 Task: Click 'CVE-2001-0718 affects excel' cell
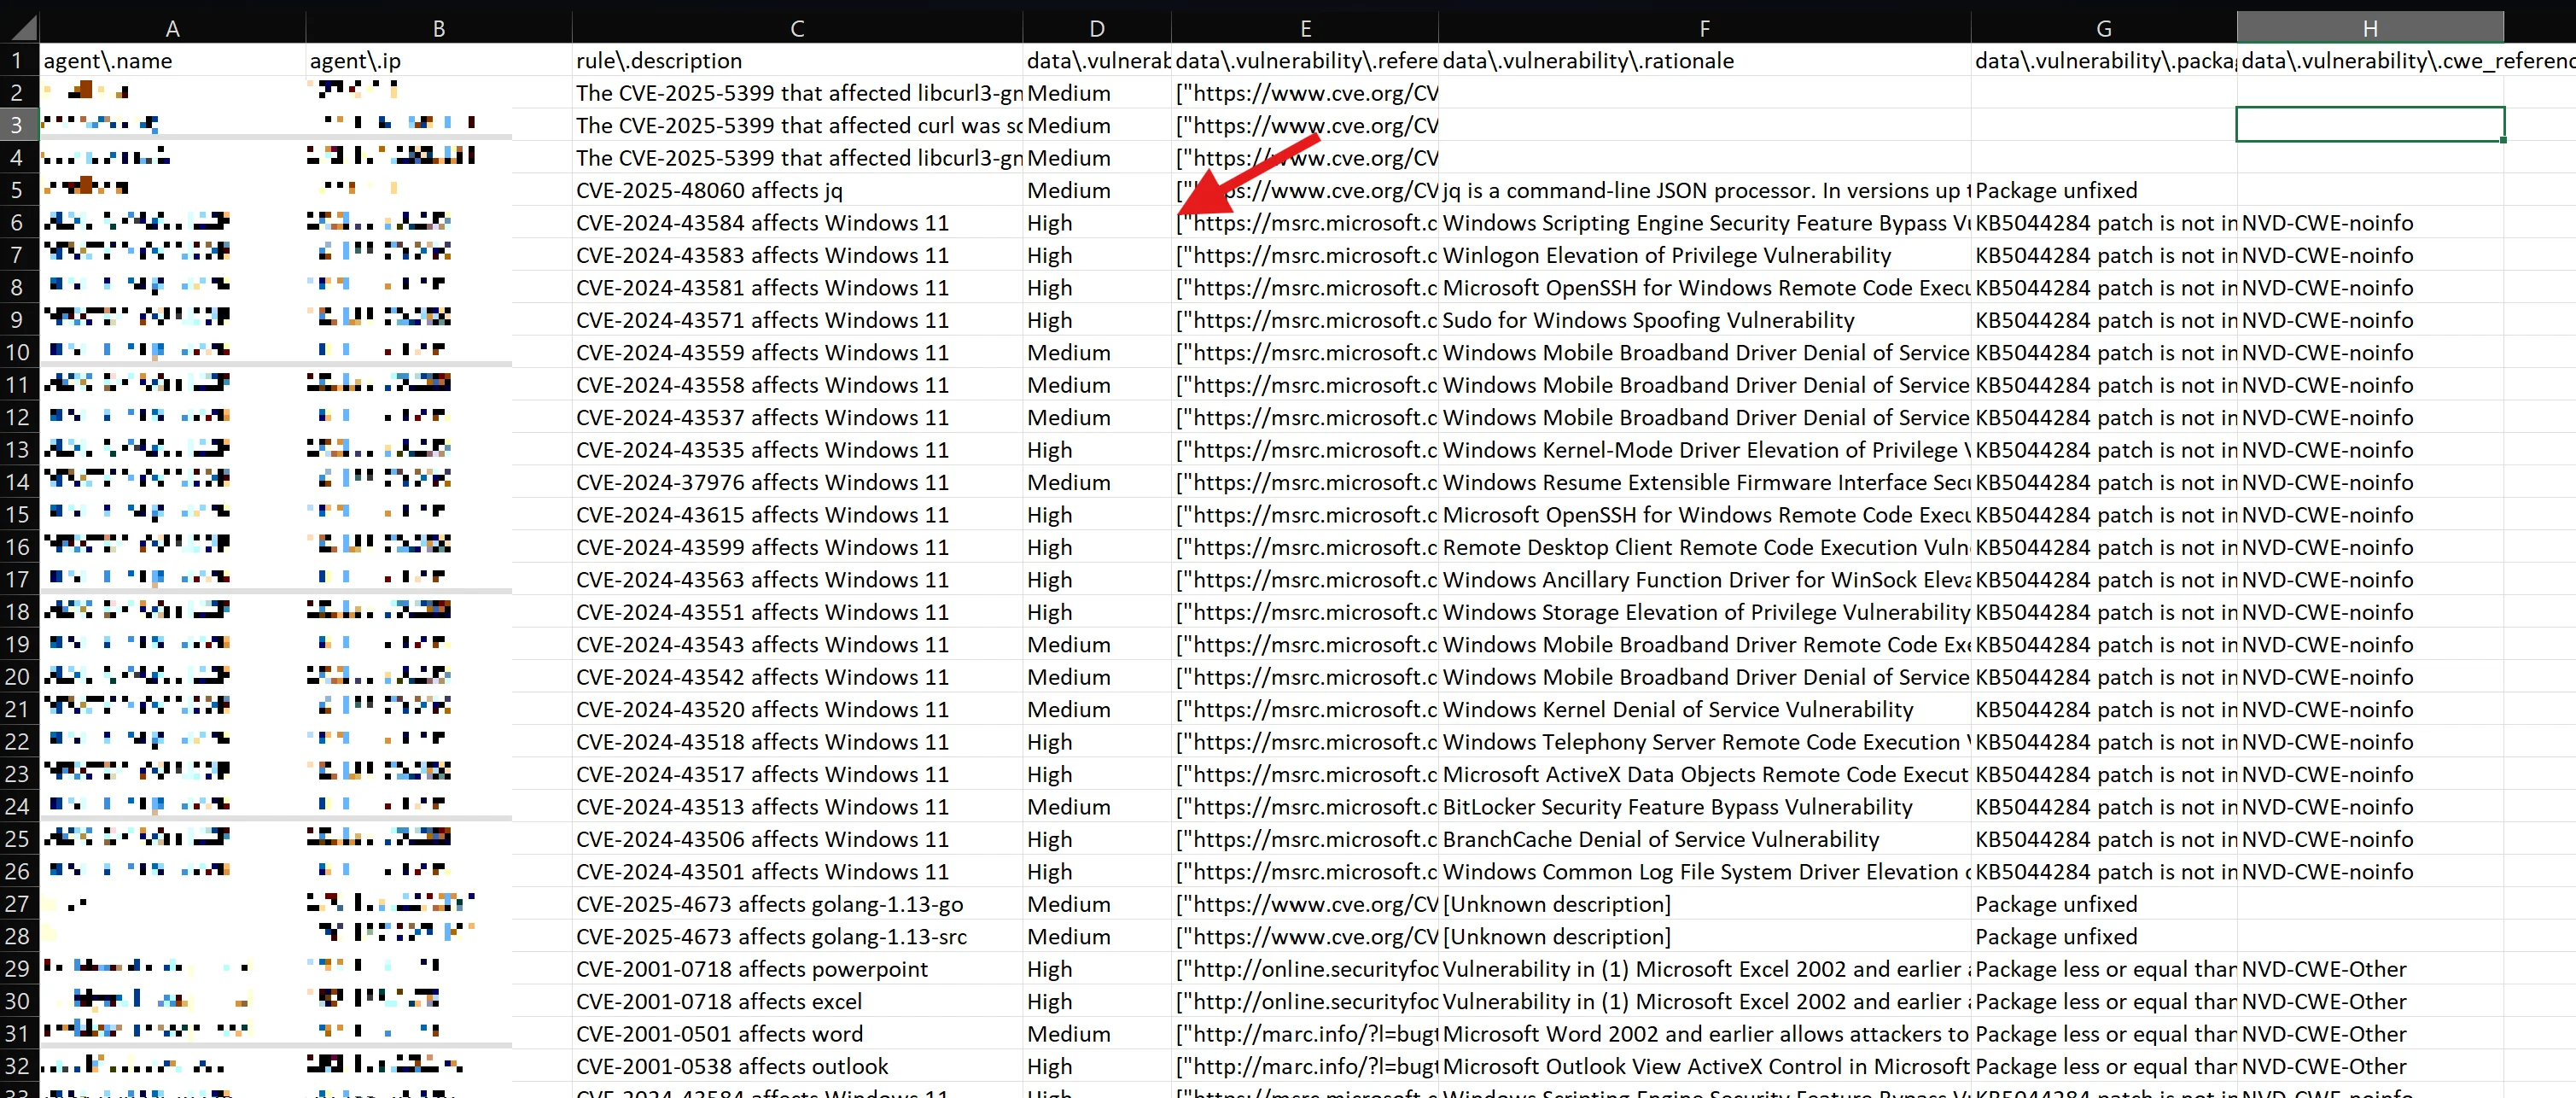pos(797,1001)
